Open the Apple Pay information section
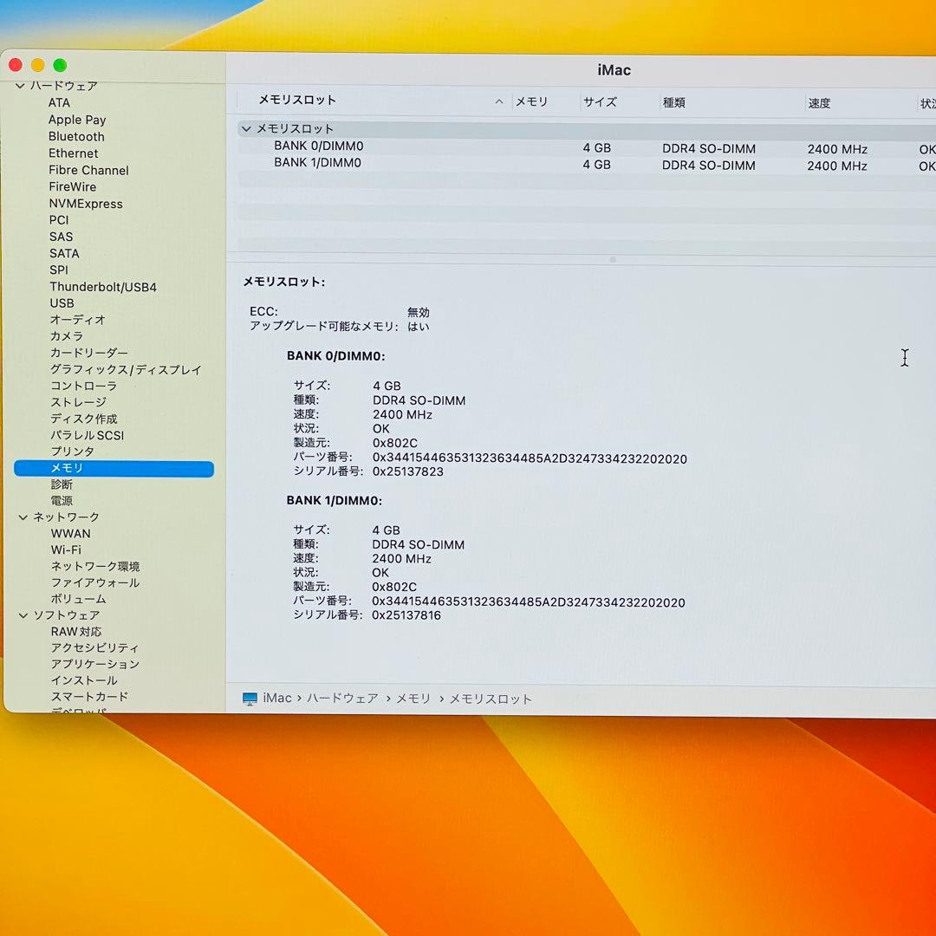The height and width of the screenshot is (936, 936). pos(77,120)
